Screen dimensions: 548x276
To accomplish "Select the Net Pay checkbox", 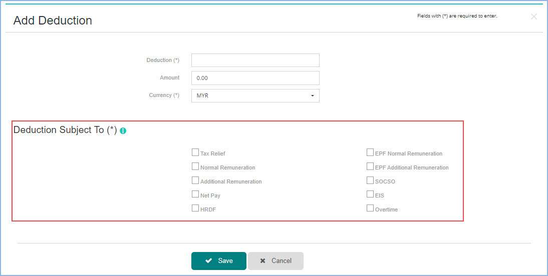I will tap(195, 194).
